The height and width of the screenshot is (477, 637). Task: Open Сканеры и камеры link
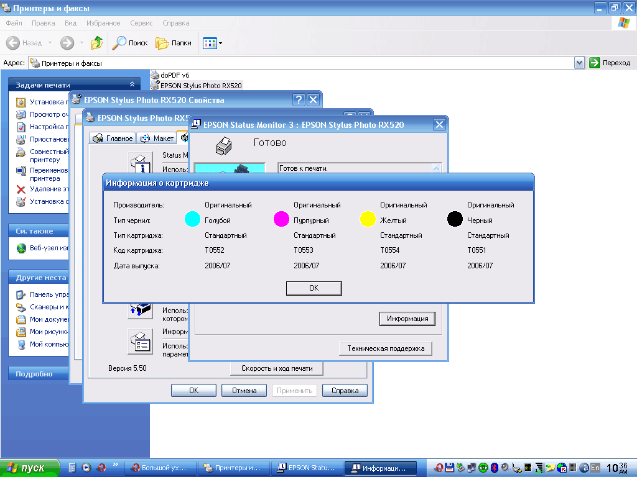pos(42,307)
